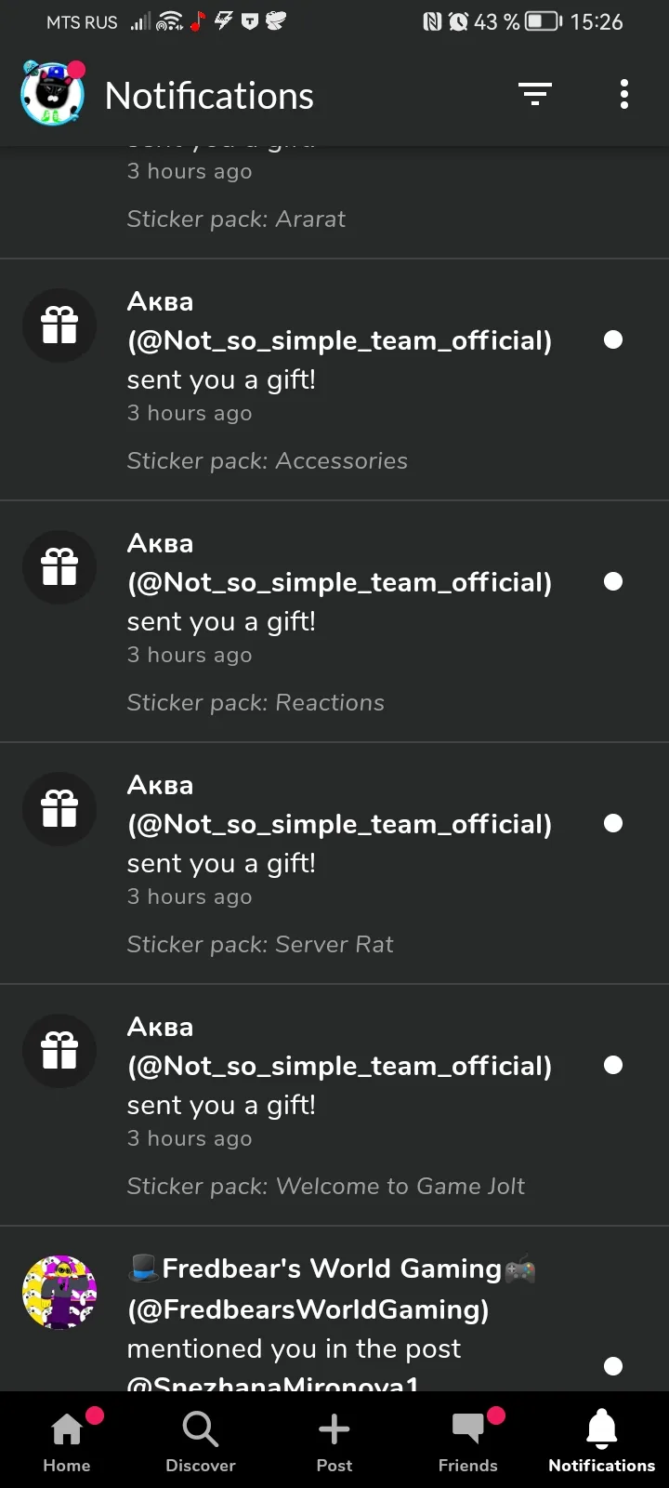Open the three-dot overflow menu
The image size is (669, 1488).
(x=624, y=94)
